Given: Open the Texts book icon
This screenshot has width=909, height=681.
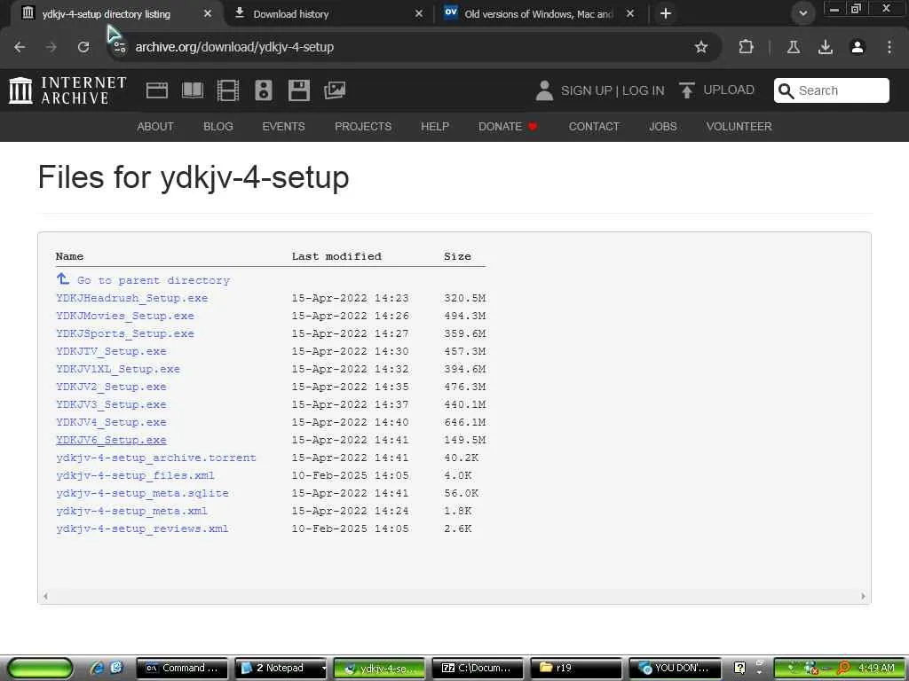Looking at the screenshot, I should point(193,90).
